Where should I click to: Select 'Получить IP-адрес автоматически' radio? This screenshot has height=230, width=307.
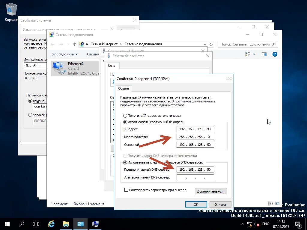pyautogui.click(x=125, y=116)
